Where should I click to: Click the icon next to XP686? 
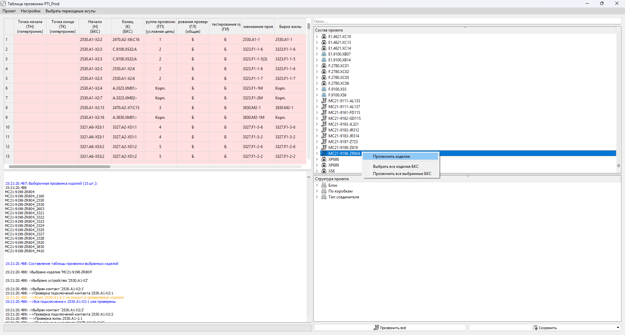324,159
